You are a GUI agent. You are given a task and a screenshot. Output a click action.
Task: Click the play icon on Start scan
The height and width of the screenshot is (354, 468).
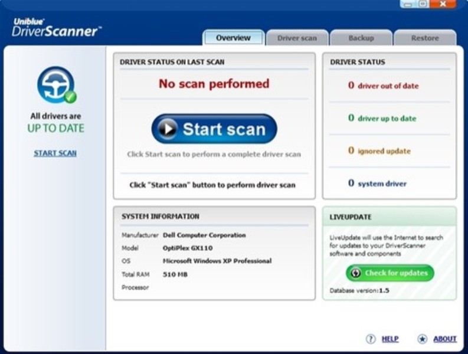168,129
